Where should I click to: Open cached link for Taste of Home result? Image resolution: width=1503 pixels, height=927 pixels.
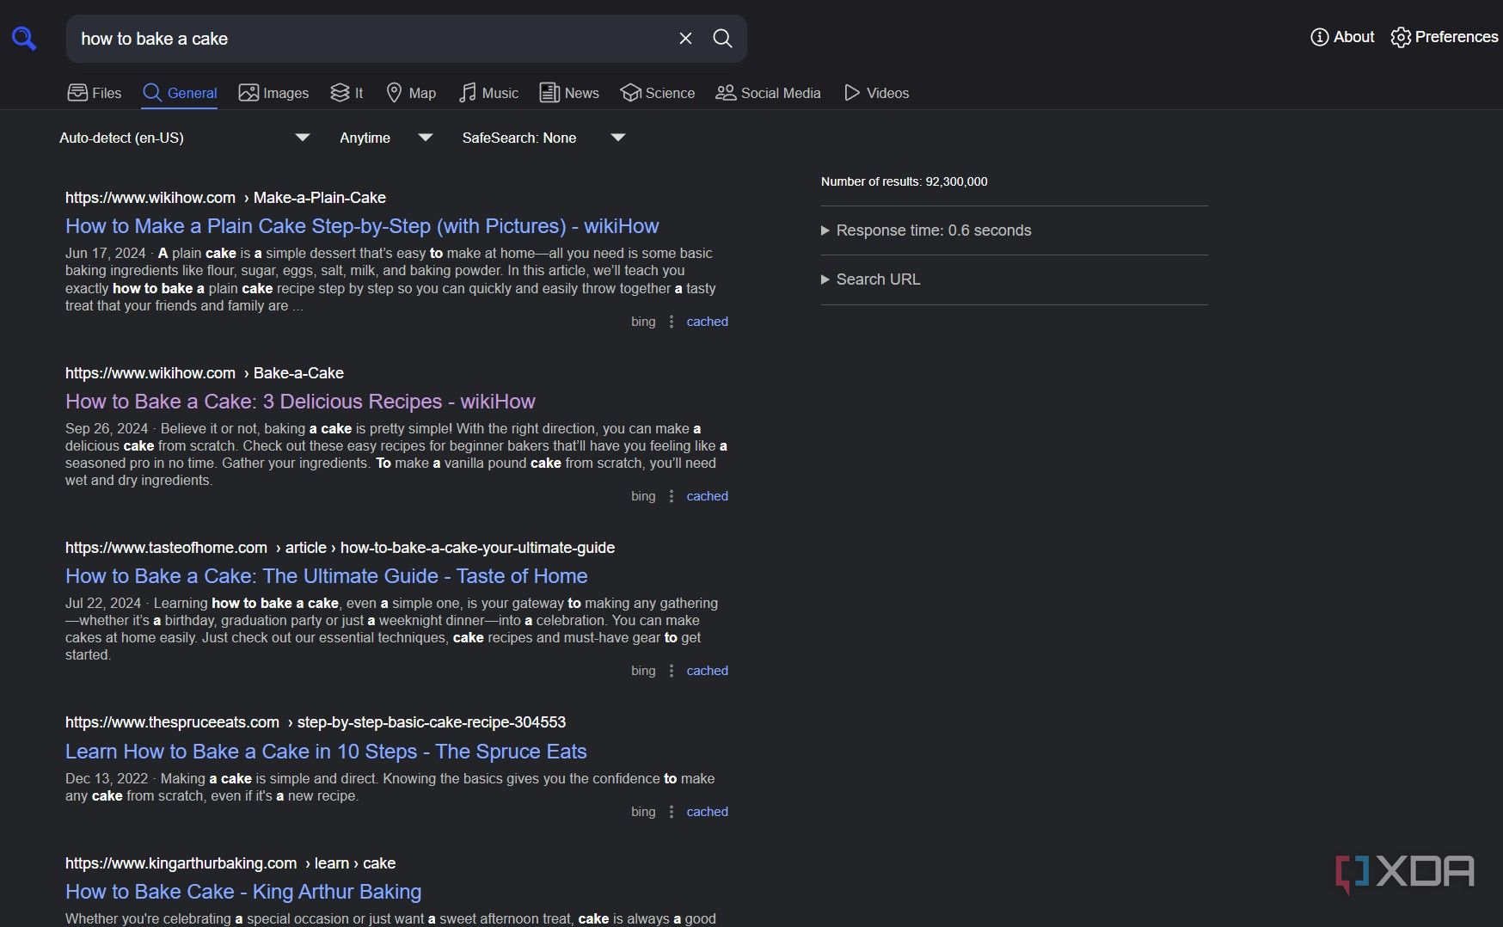click(707, 671)
